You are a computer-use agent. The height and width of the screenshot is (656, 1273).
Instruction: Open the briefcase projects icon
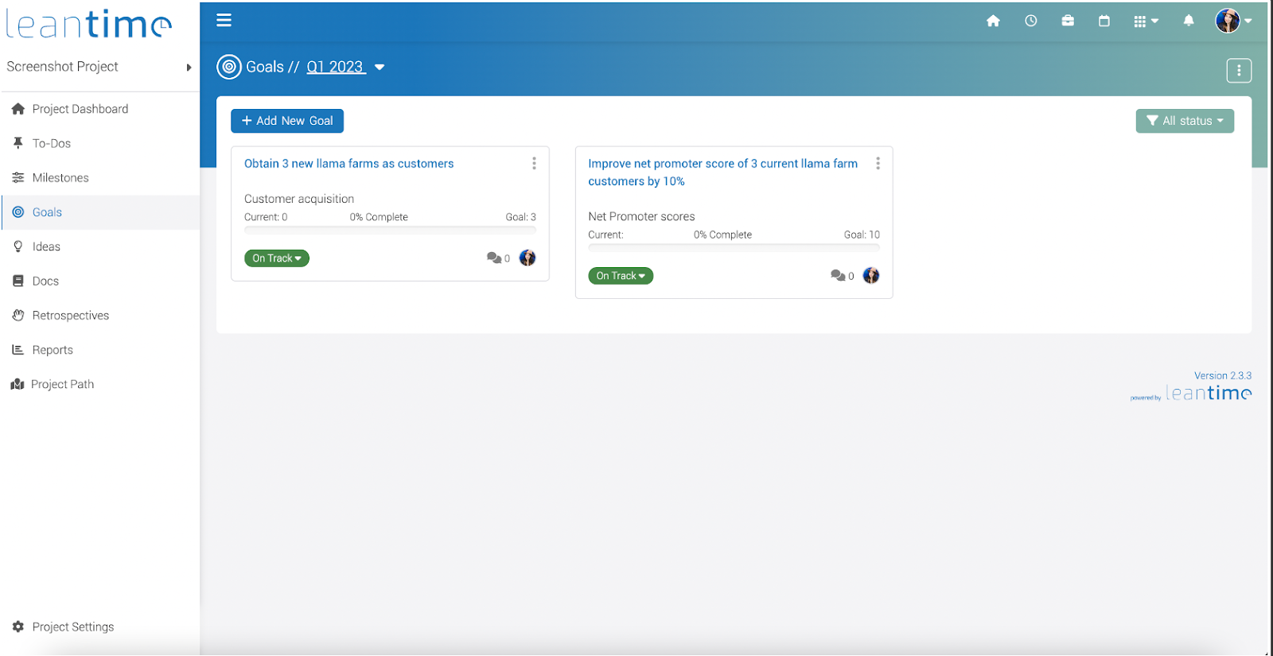(x=1068, y=21)
